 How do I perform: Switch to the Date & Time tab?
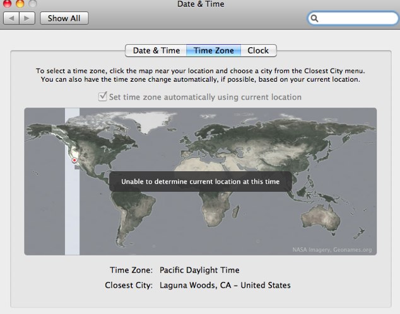(x=156, y=51)
